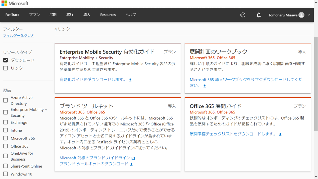Image resolution: width=318 pixels, height=179 pixels.
Task: Click the Tomoharu Misawa avatar picture
Action: 301,15
